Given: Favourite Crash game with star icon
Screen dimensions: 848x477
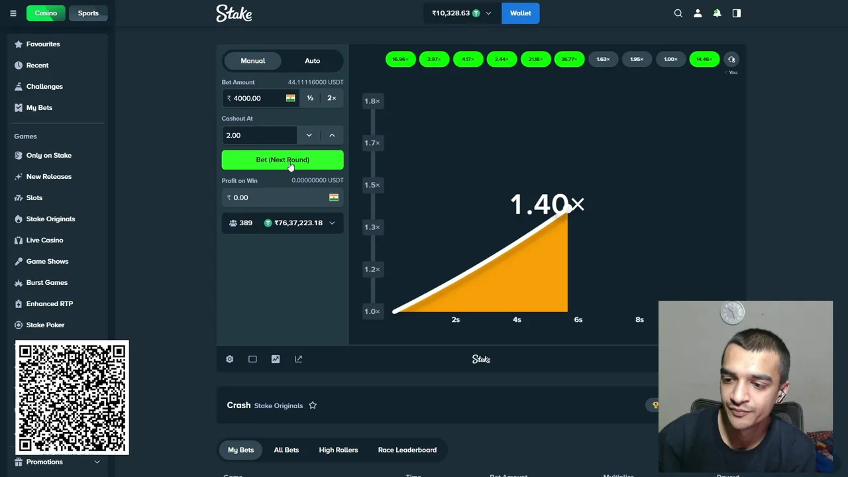Looking at the screenshot, I should coord(313,405).
